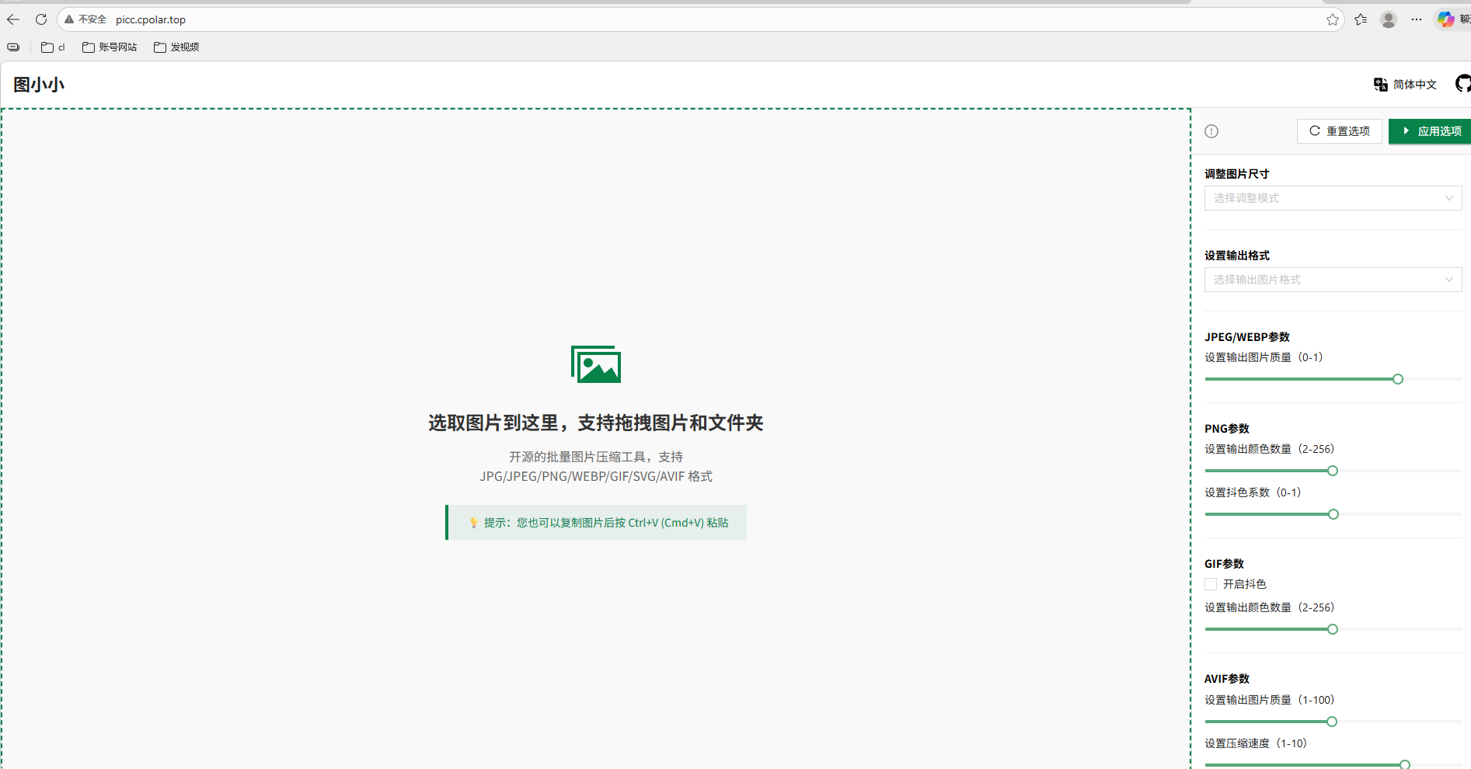
Task: Open the browser profile avatar icon
Action: tap(1388, 19)
